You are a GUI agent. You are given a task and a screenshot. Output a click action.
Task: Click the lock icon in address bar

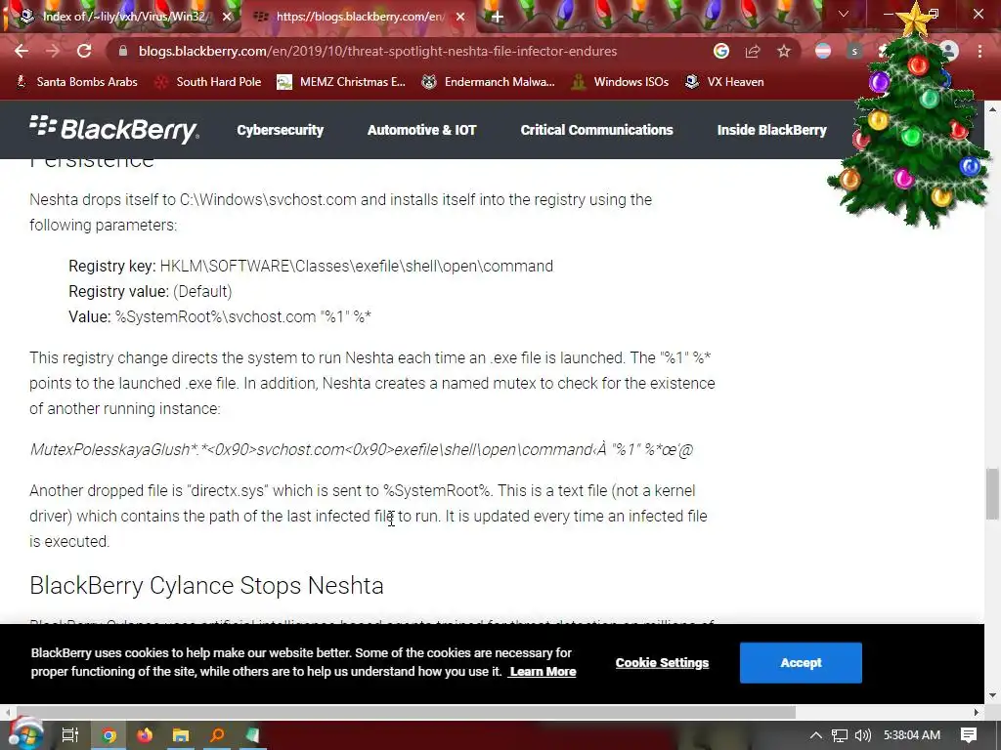pos(123,51)
